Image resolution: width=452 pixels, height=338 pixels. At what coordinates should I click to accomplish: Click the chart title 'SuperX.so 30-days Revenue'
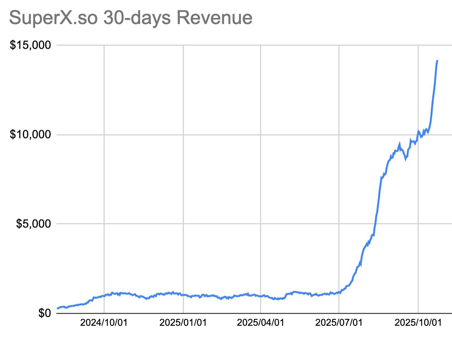(131, 18)
